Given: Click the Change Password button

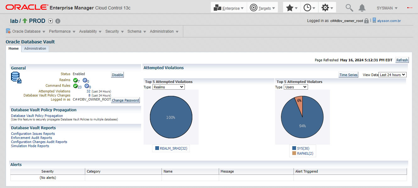Looking at the screenshot, I should click(x=125, y=100).
